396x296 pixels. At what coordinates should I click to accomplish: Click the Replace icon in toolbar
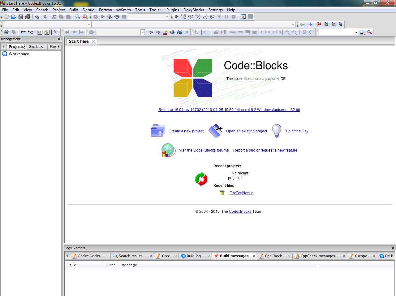pos(85,17)
